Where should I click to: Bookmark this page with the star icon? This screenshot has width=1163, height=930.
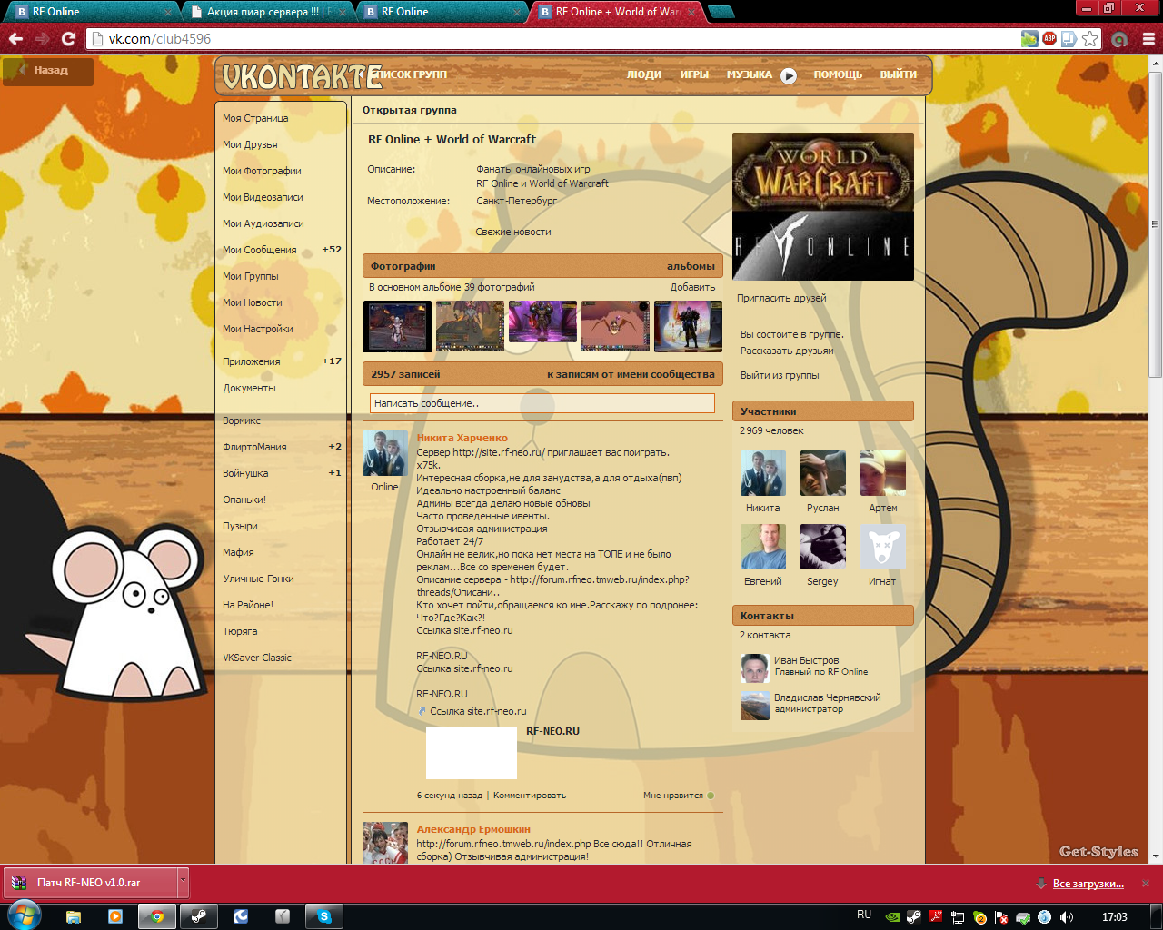[x=1090, y=39]
